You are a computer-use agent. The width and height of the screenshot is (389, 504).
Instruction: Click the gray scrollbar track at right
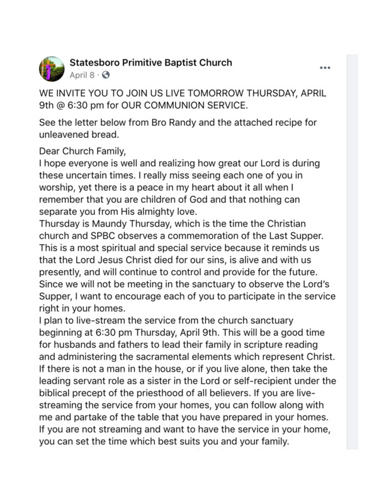click(352, 251)
